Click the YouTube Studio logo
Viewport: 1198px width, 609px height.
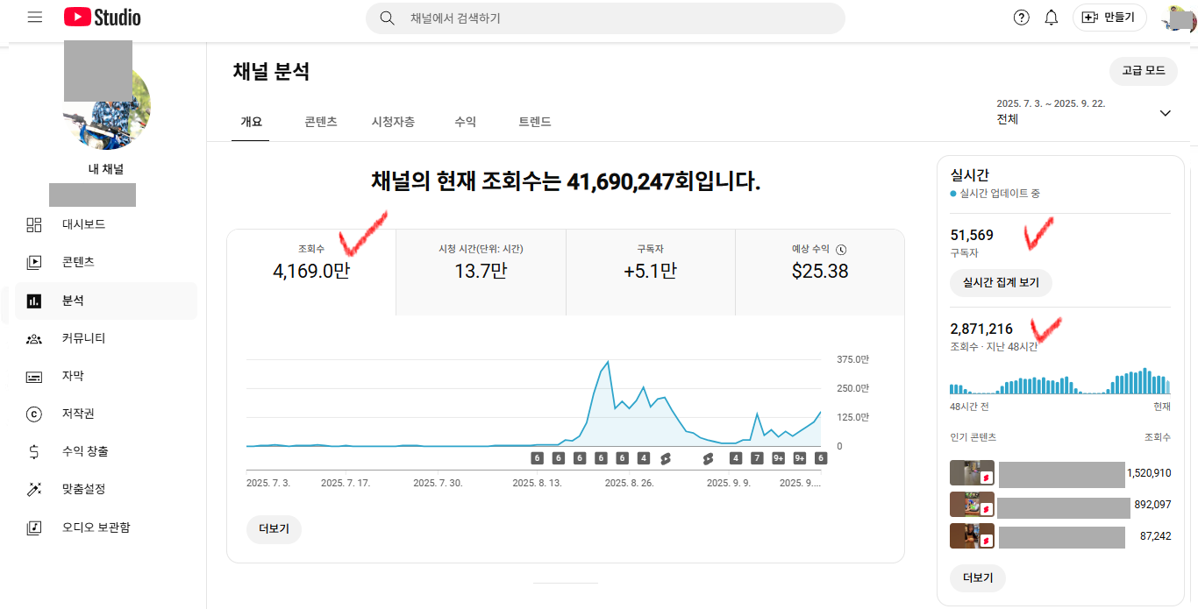pos(102,18)
